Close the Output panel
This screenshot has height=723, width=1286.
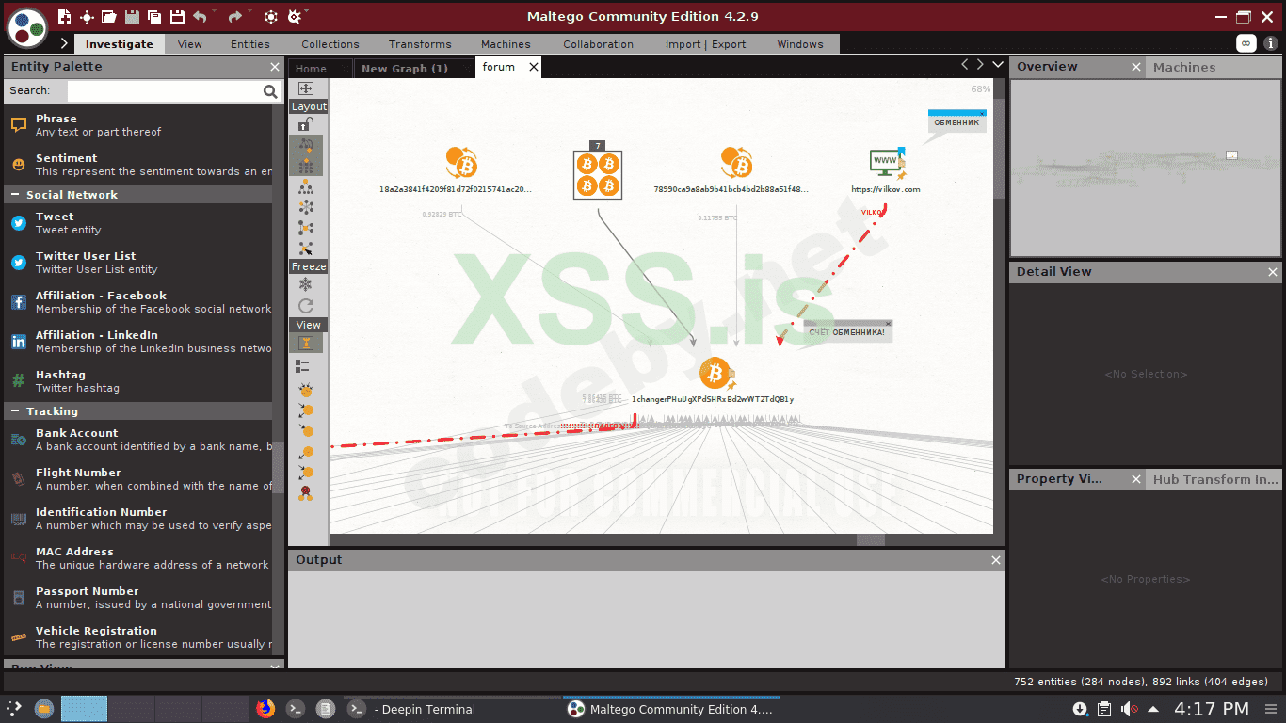coord(996,560)
